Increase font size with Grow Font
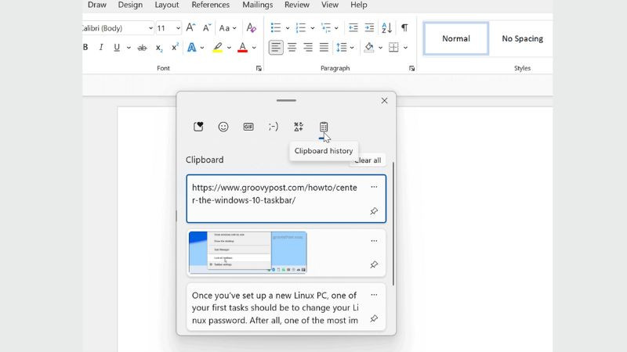Viewport: 627px width, 352px height. point(190,27)
